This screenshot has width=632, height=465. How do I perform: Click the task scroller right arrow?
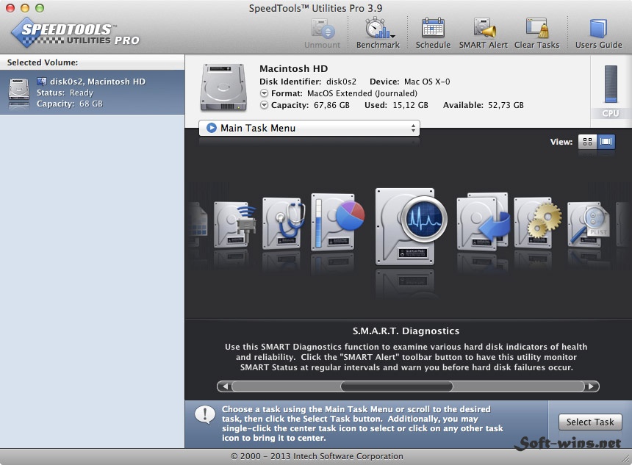click(592, 386)
